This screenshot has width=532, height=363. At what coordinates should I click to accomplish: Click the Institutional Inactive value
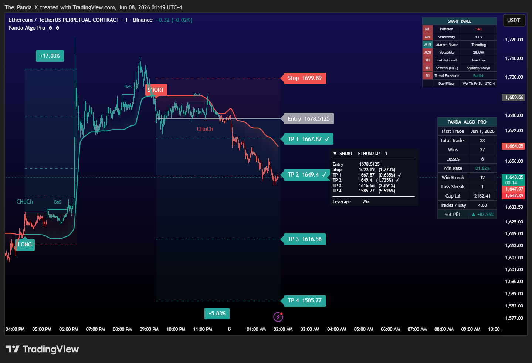click(x=479, y=60)
